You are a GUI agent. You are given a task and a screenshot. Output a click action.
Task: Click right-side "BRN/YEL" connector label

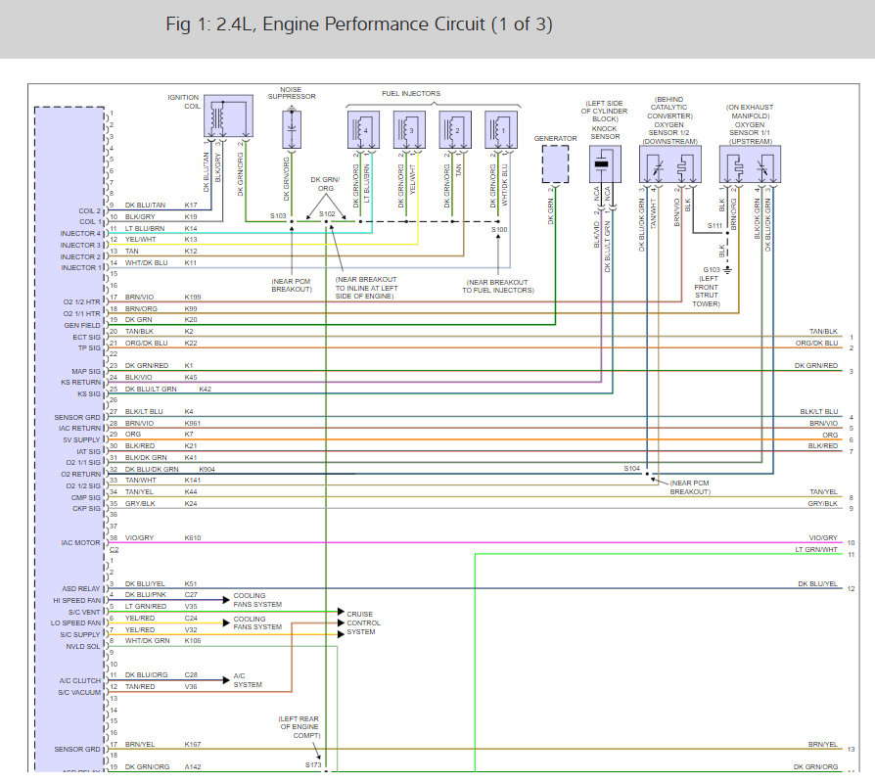coord(823,745)
